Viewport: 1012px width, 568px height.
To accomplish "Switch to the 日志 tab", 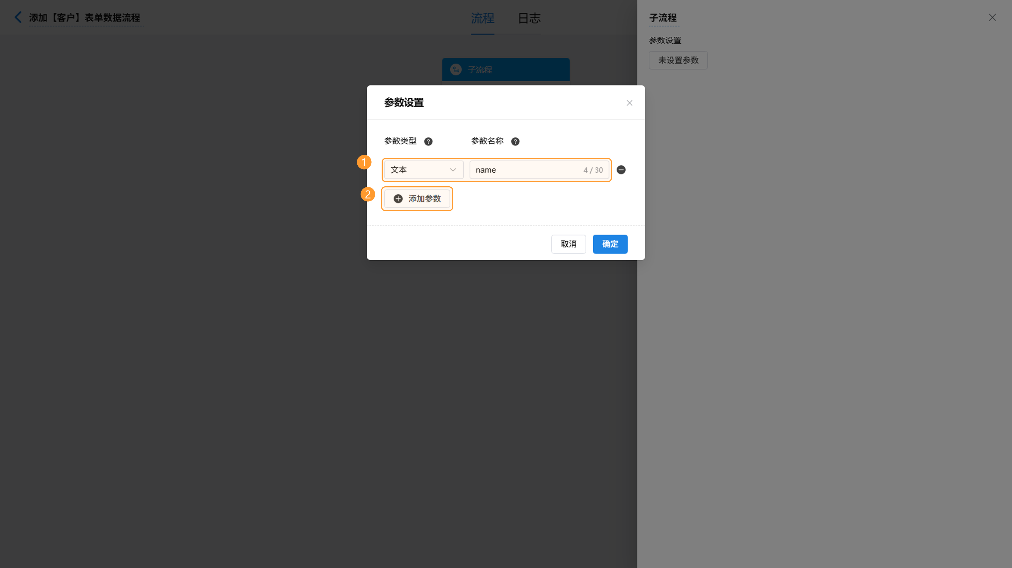I will [x=529, y=18].
